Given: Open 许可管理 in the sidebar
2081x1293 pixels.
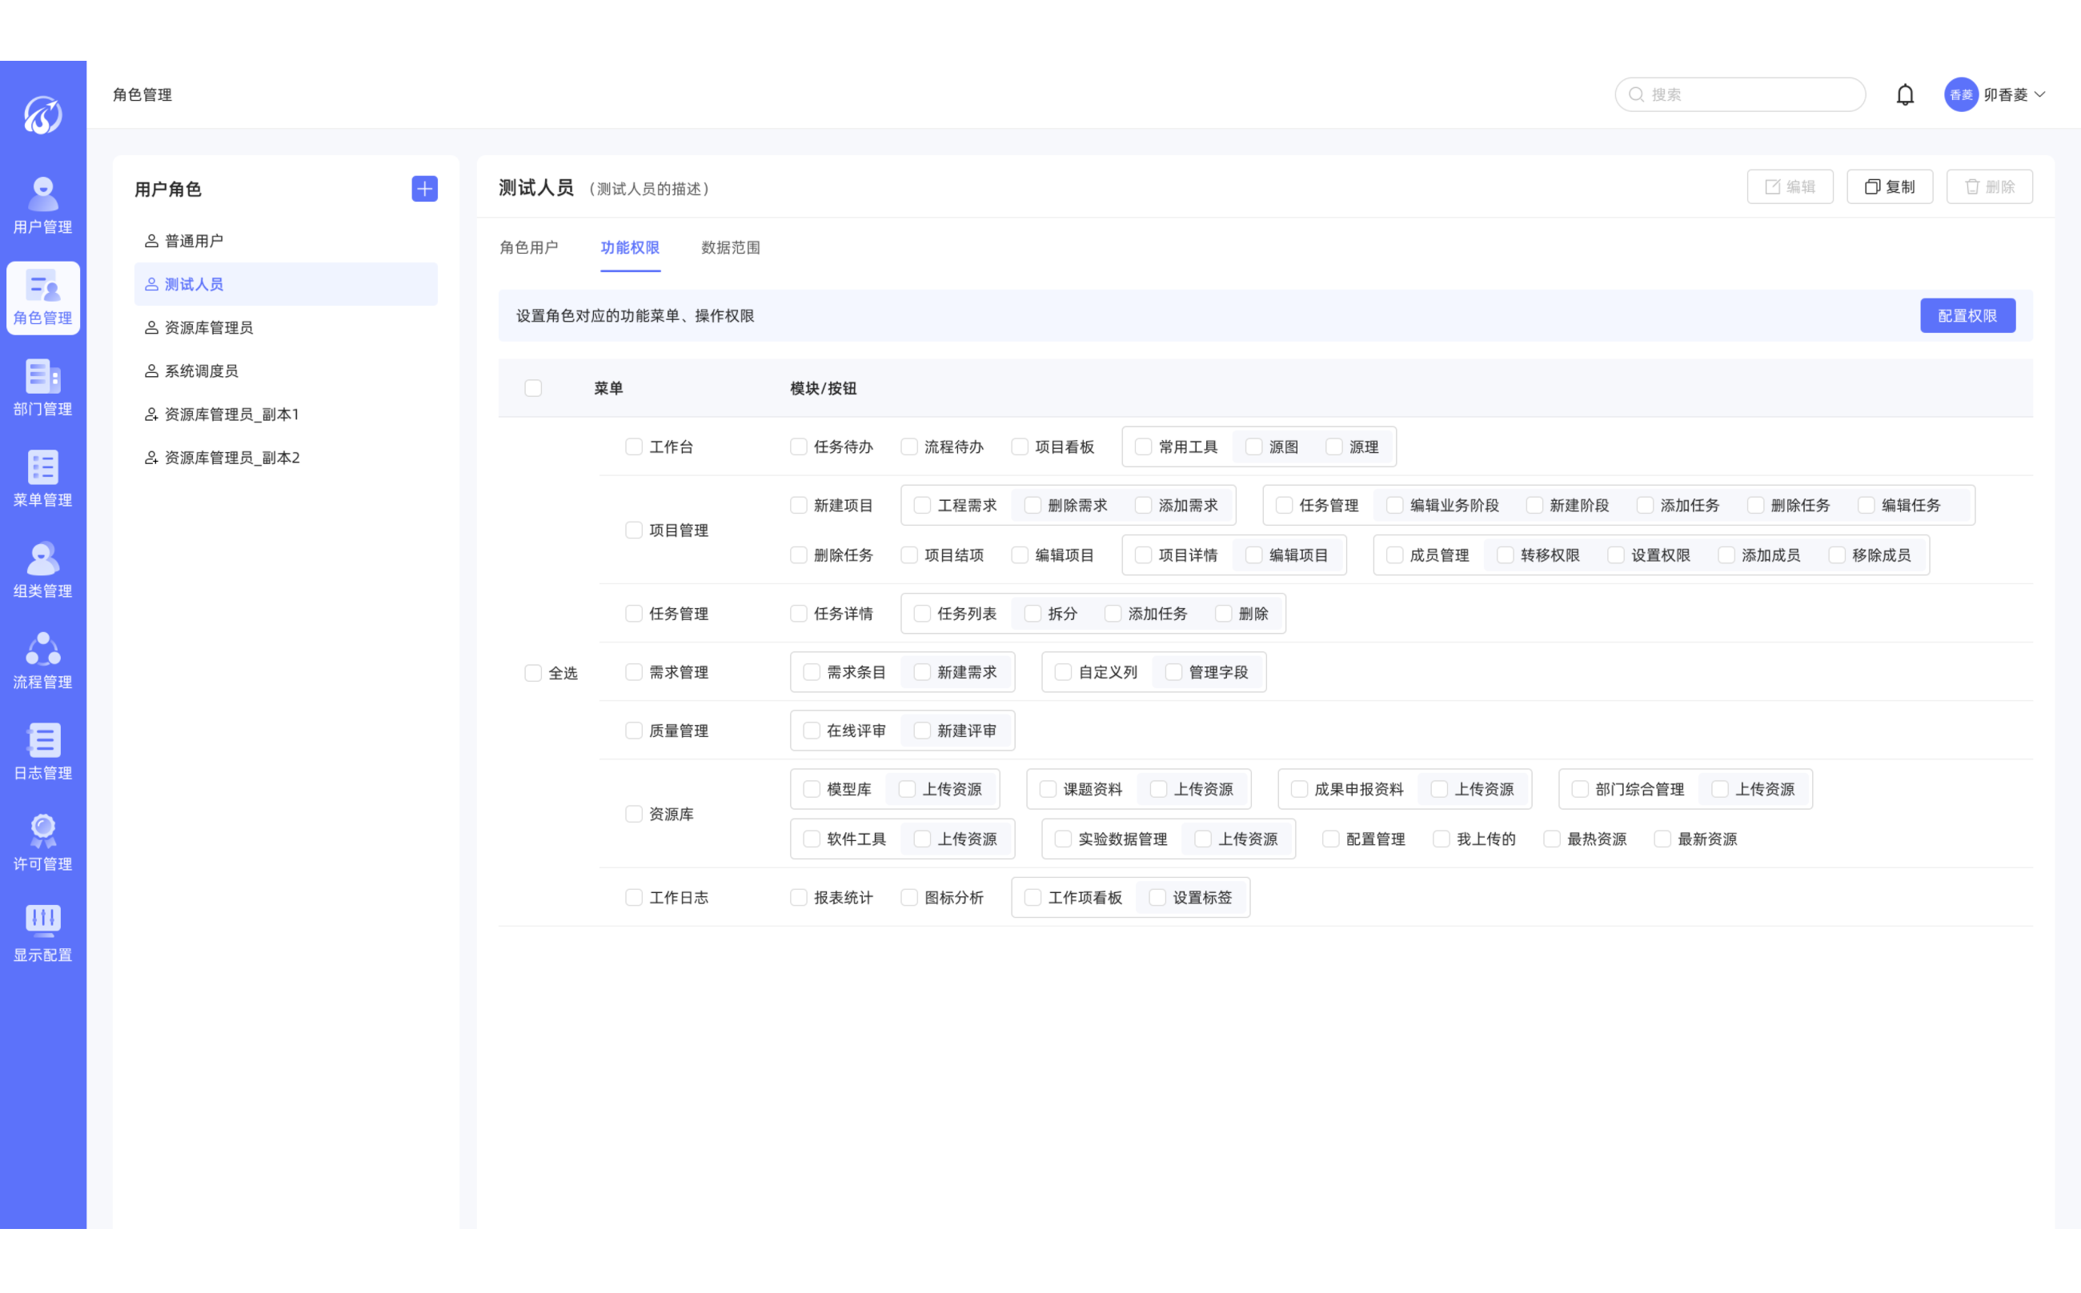Looking at the screenshot, I should click(42, 843).
